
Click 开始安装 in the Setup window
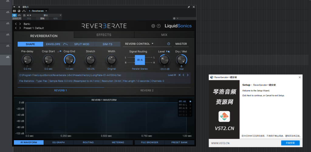[x=290, y=143]
